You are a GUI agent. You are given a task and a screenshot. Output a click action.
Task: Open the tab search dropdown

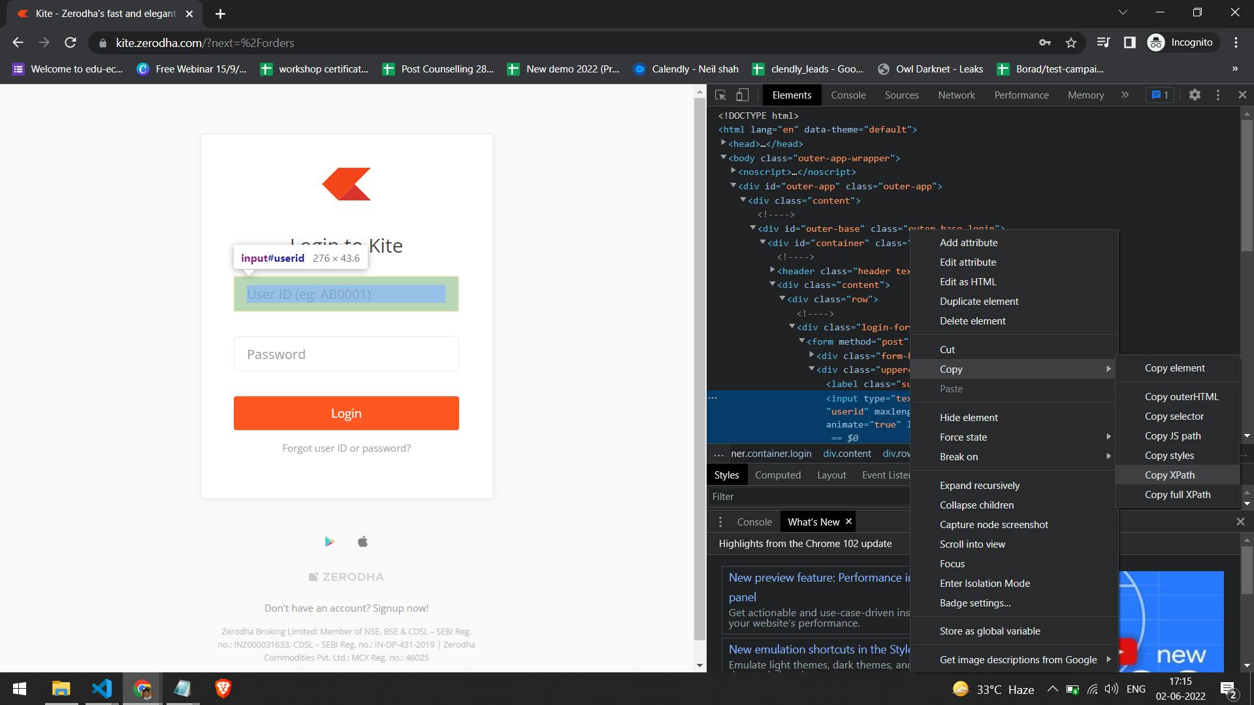tap(1123, 12)
